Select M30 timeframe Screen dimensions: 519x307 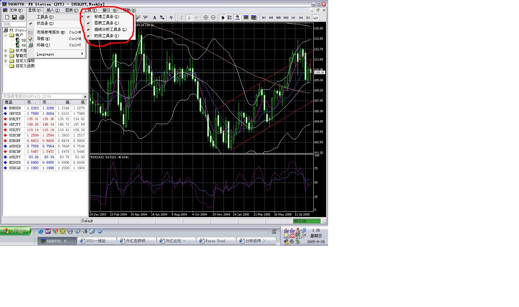(x=286, y=18)
